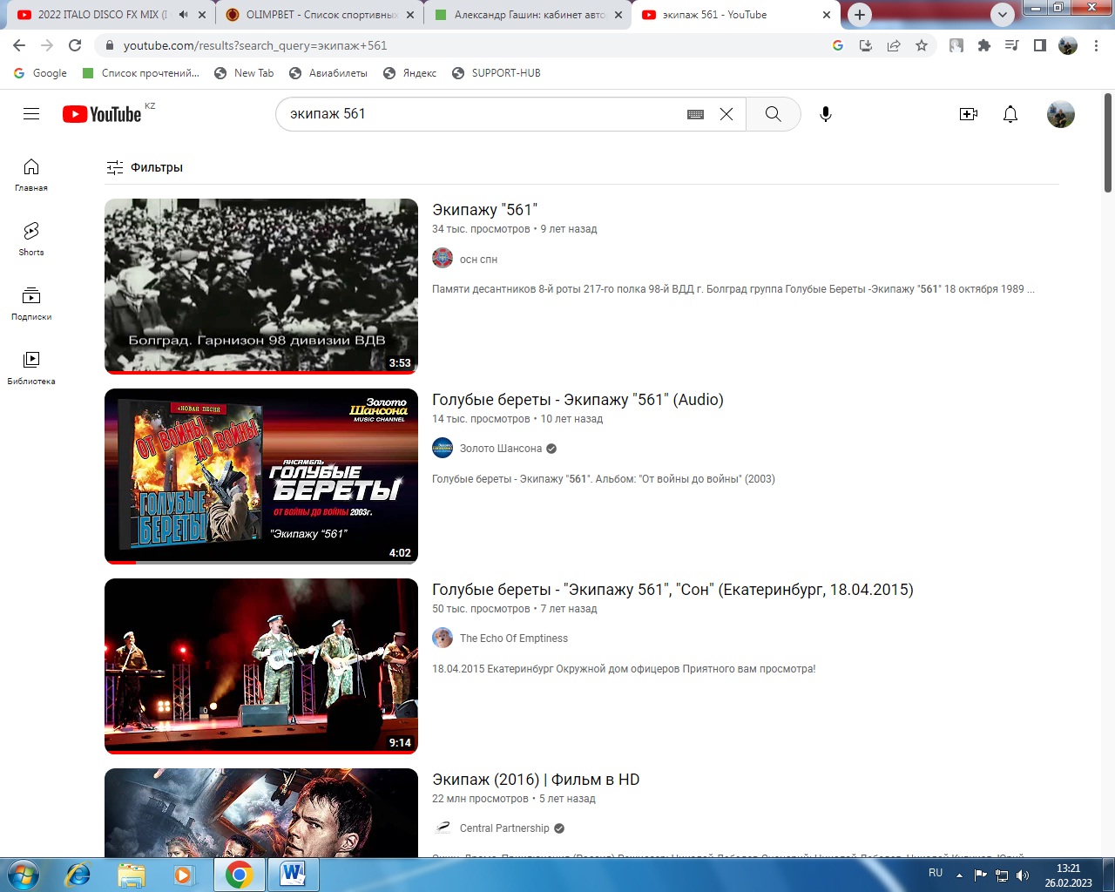This screenshot has height=892, width=1115.
Task: Open video title Экипажу "561"
Action: pos(485,210)
